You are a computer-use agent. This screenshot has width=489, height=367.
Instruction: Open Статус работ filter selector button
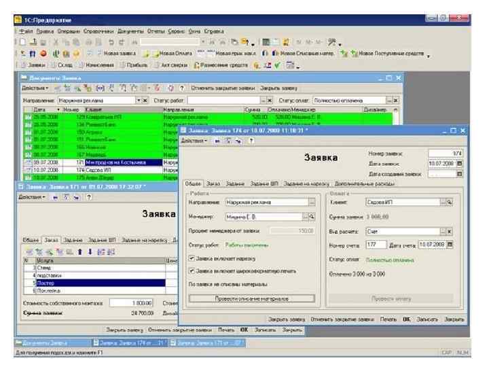(264, 101)
